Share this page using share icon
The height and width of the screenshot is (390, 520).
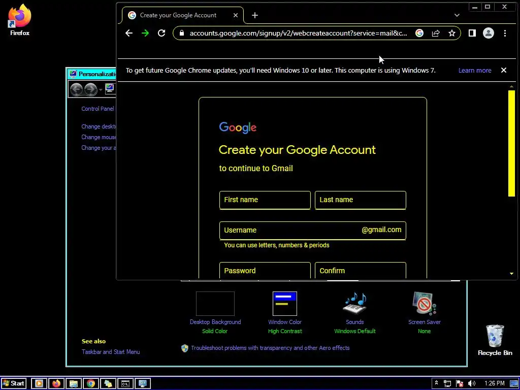pyautogui.click(x=436, y=33)
